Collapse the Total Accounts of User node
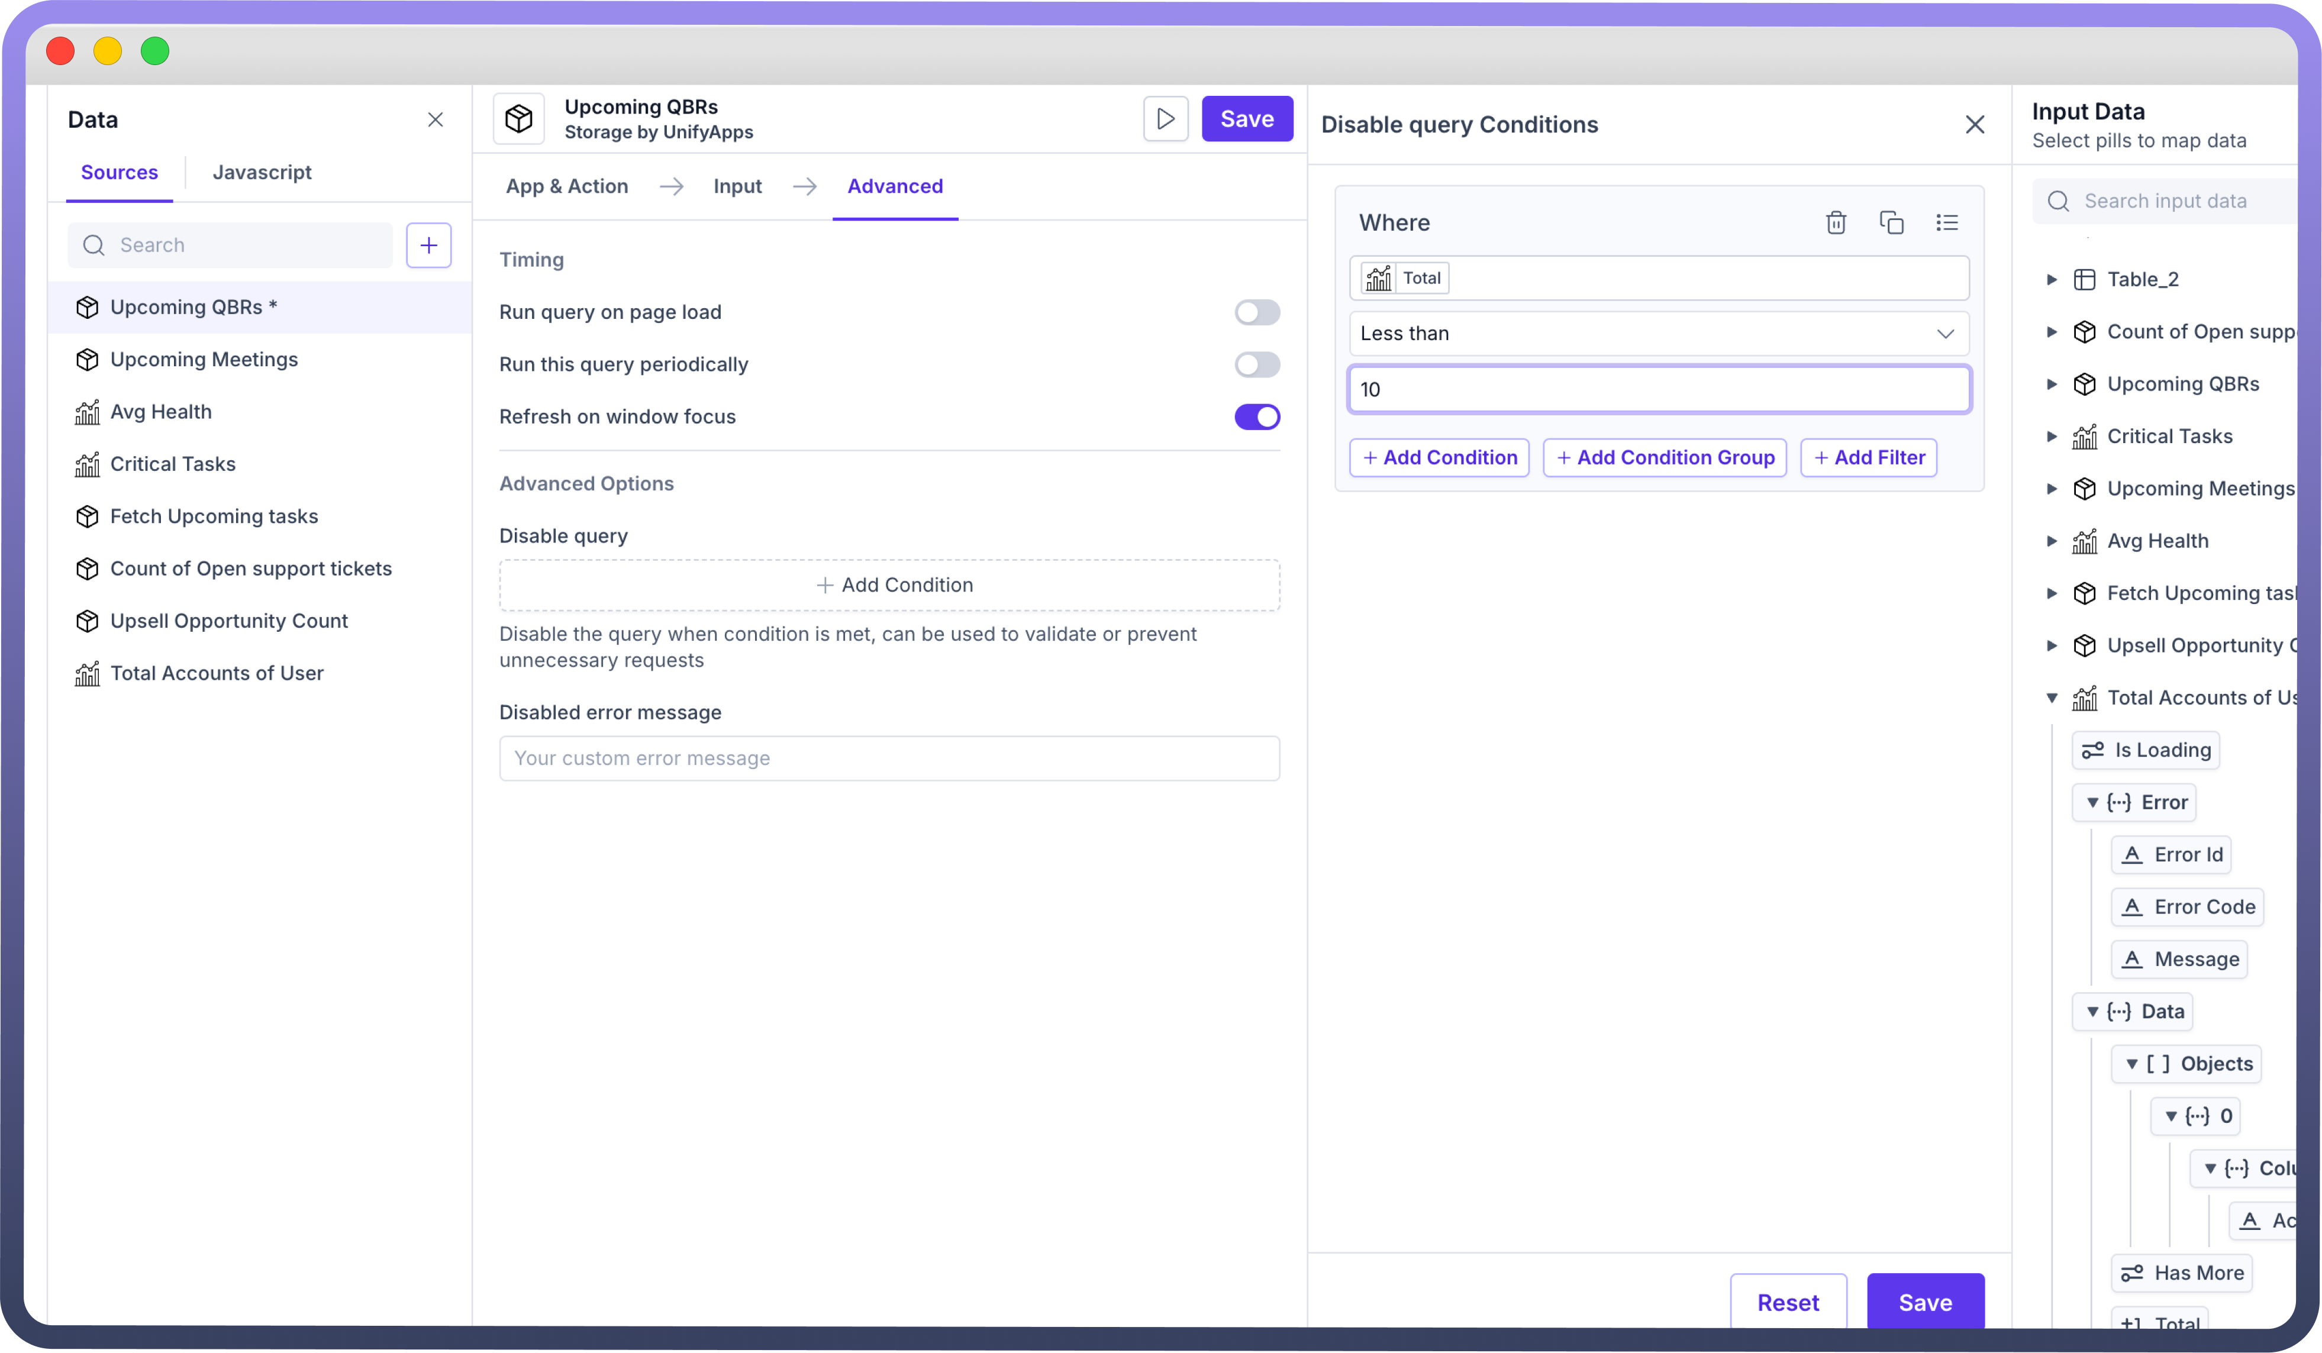The image size is (2322, 1353). click(x=2051, y=698)
